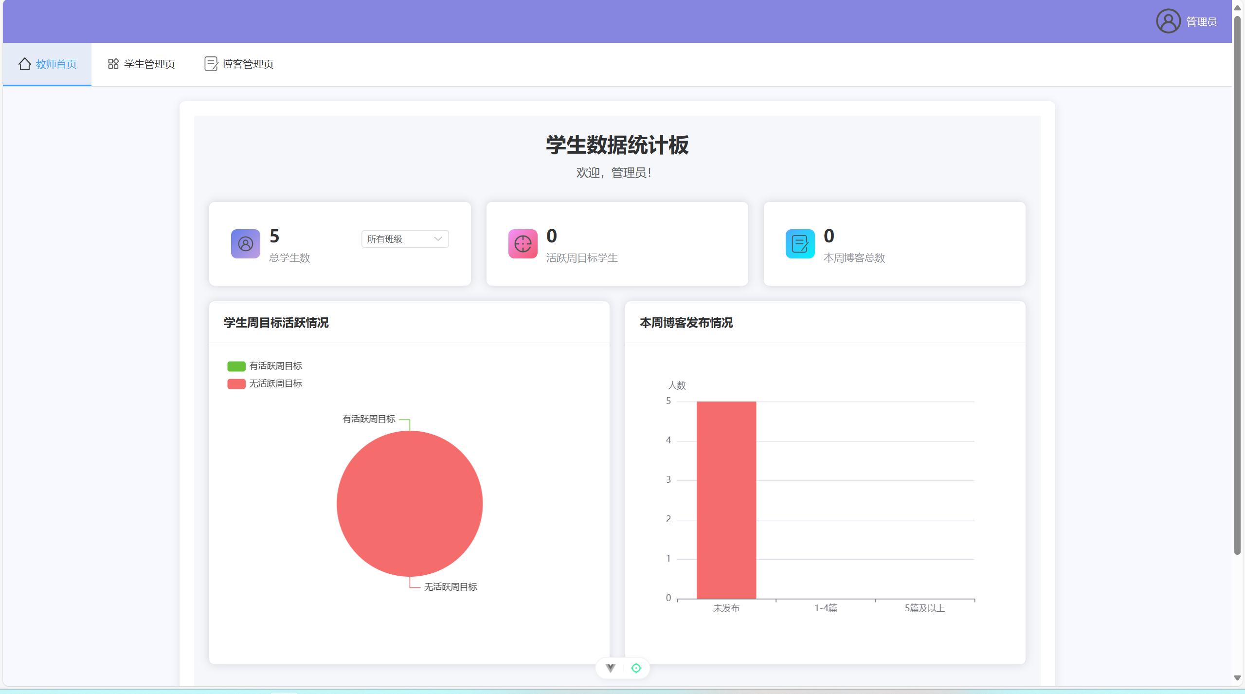Click the pink weekly goal target icon

[x=523, y=243]
